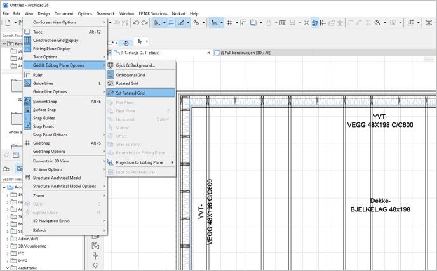
Task: Toggle the Snap Guides toolbar icon
Action: click(x=171, y=23)
